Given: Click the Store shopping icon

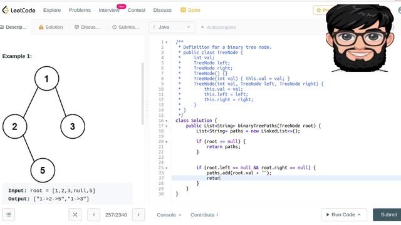Looking at the screenshot, I should point(183,10).
